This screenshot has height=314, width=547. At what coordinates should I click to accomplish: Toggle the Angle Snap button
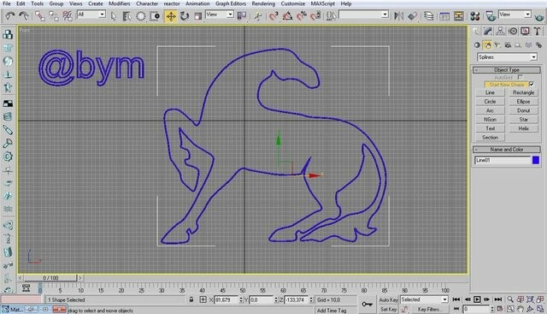pyautogui.click(x=287, y=15)
